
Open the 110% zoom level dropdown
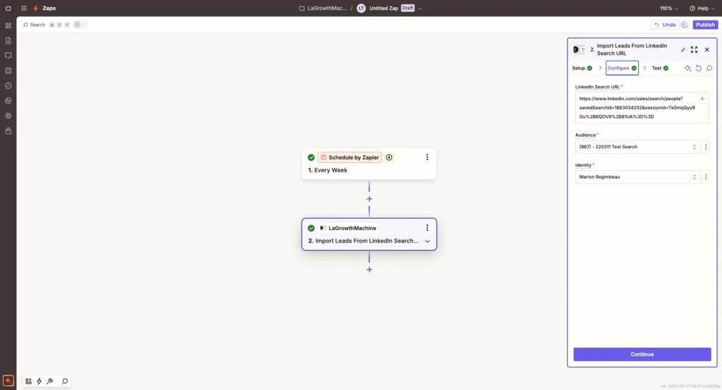669,8
